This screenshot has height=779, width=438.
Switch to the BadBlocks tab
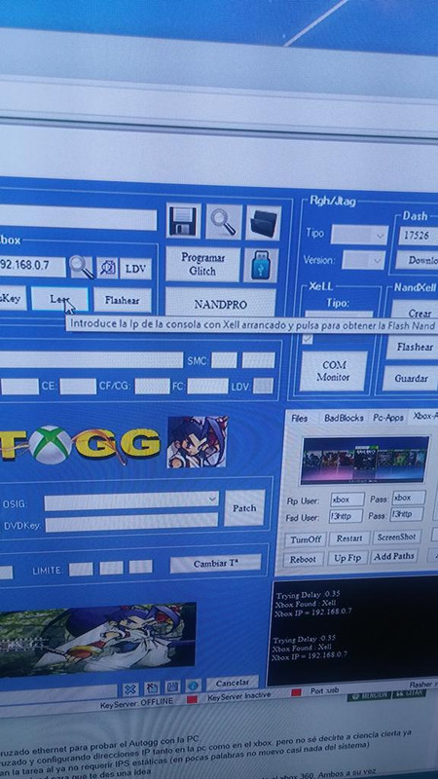[344, 419]
